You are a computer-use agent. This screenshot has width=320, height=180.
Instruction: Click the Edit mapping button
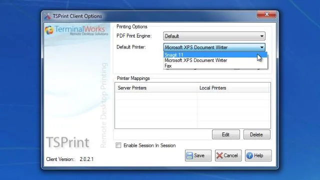click(x=225, y=134)
